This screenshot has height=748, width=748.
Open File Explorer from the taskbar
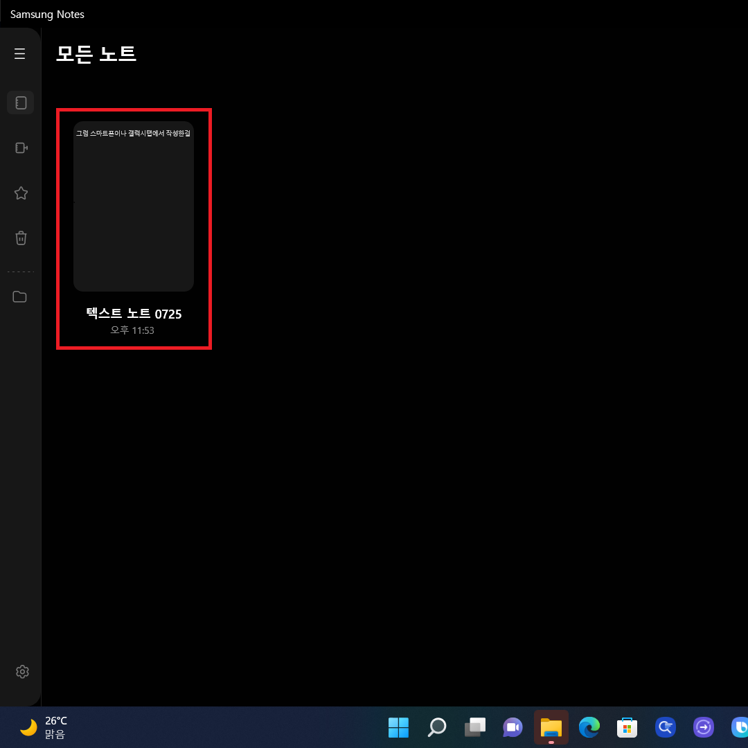[x=551, y=727]
